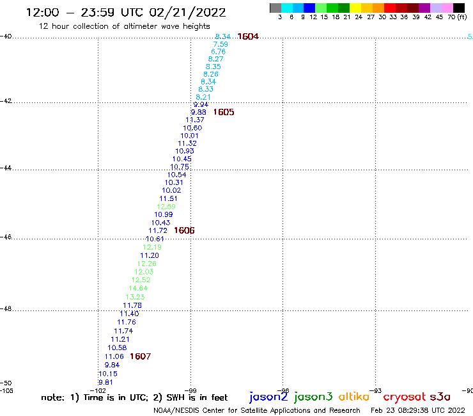The width and height of the screenshot is (473, 416).
Task: Click the wave height value 10.01
Action: click(189, 136)
